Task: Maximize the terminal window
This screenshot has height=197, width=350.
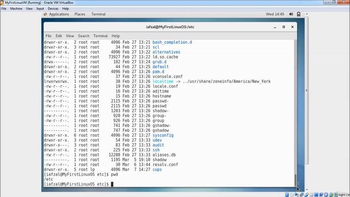Action: click(x=284, y=27)
